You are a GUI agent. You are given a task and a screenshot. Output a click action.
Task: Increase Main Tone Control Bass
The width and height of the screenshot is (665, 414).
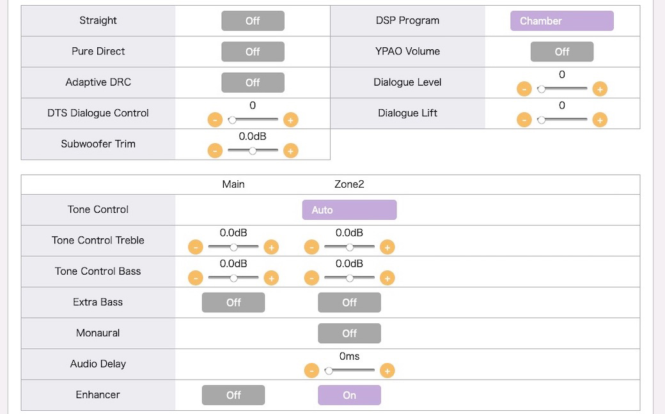tap(271, 278)
